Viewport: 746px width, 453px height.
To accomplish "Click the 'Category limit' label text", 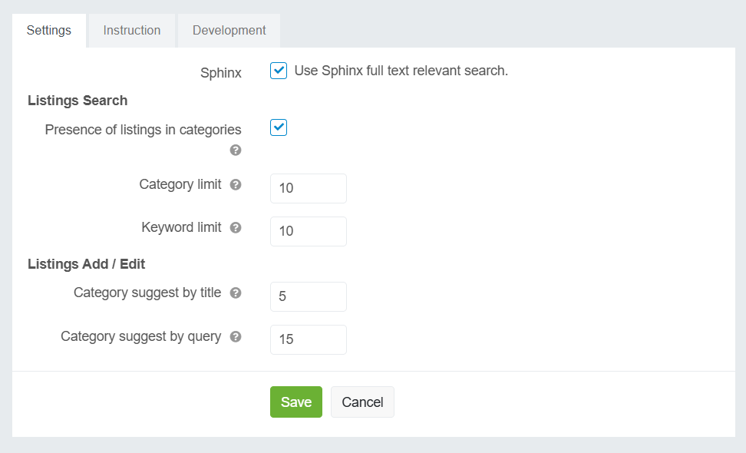I will click(x=180, y=184).
